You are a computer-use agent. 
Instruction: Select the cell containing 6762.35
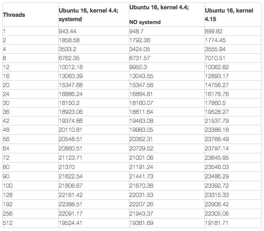point(69,58)
